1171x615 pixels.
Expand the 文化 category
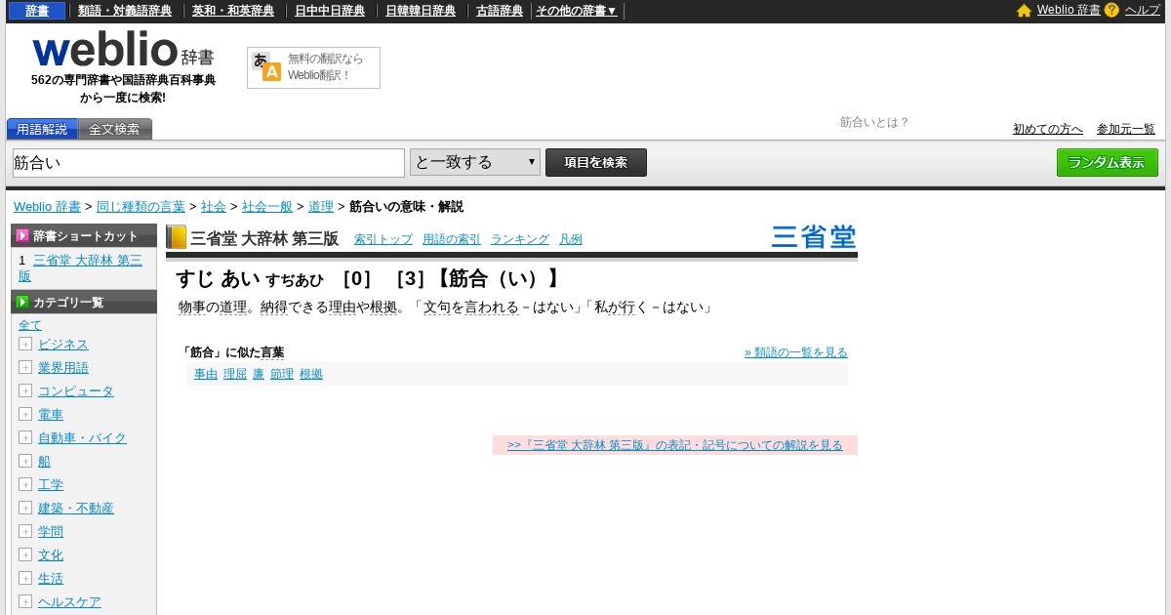tap(25, 554)
